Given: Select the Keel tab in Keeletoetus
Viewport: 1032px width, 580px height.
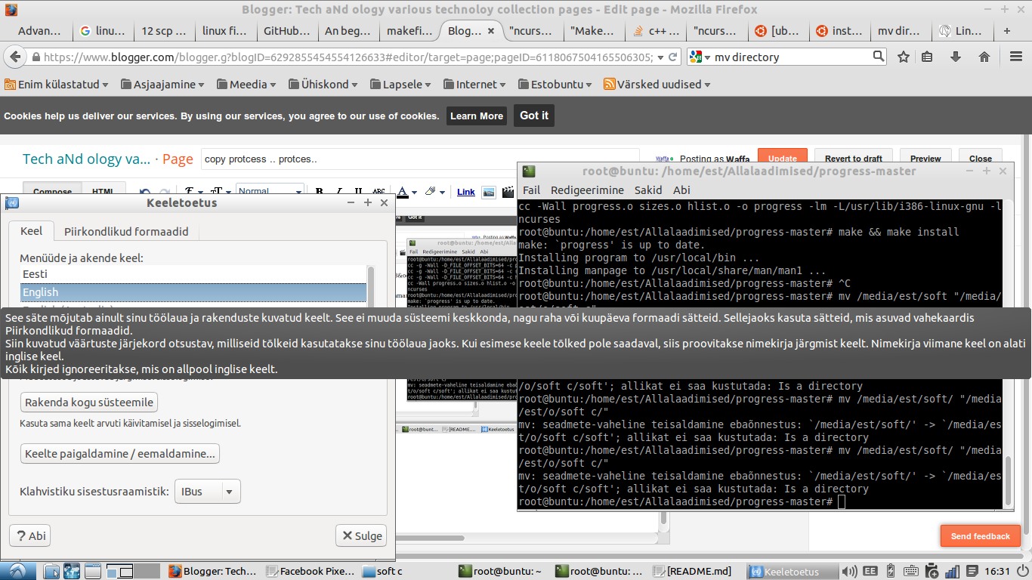Looking at the screenshot, I should coord(31,232).
